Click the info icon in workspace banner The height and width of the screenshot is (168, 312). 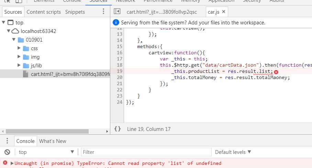[116, 22]
